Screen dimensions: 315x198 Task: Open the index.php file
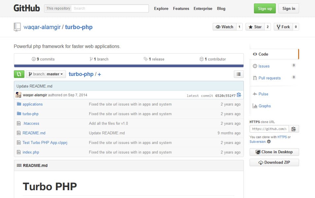(x=31, y=152)
